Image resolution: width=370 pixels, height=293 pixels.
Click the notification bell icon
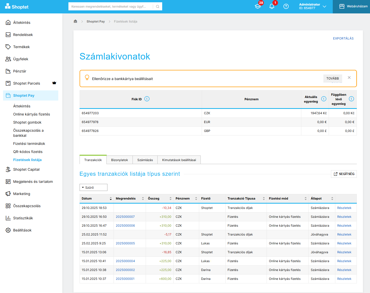272,7
